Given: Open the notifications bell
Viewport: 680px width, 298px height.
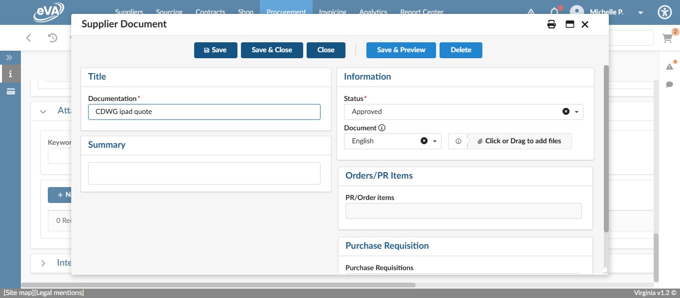Looking at the screenshot, I should pyautogui.click(x=554, y=12).
